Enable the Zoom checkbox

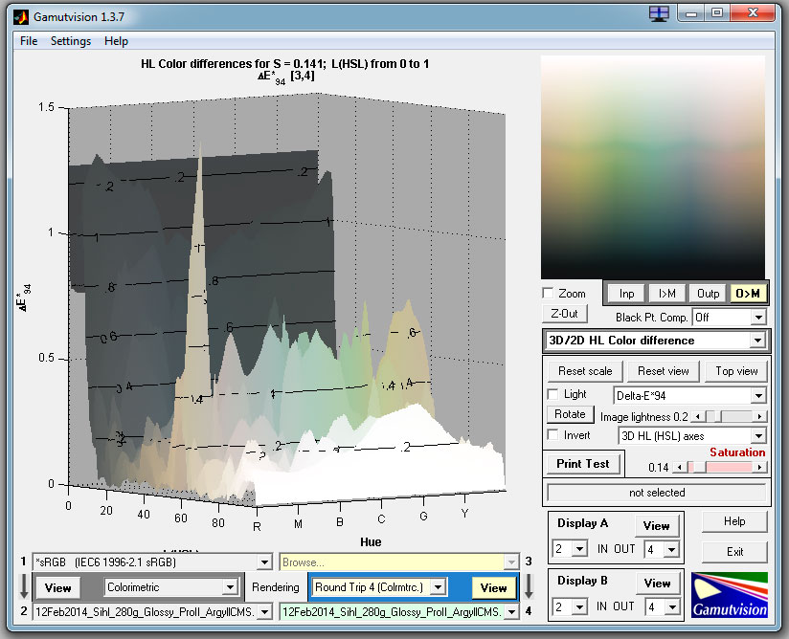click(548, 294)
